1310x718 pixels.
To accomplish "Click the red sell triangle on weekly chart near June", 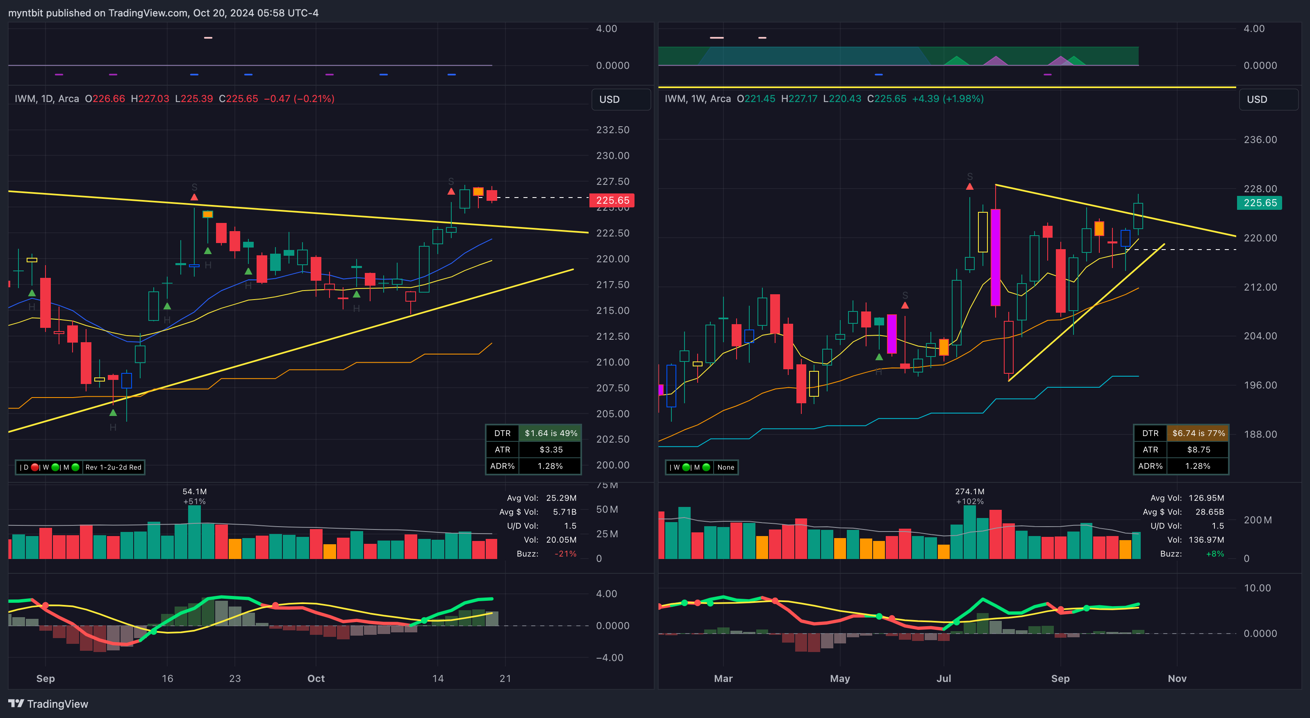I will pyautogui.click(x=905, y=306).
